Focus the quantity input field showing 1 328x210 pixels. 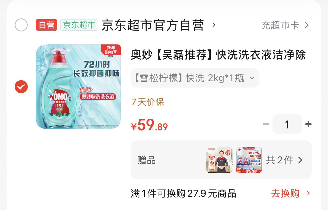pos(287,124)
